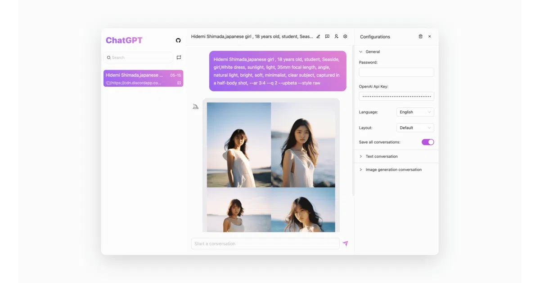The height and width of the screenshot is (283, 540).
Task: Open the GitHub repository icon
Action: (x=178, y=40)
